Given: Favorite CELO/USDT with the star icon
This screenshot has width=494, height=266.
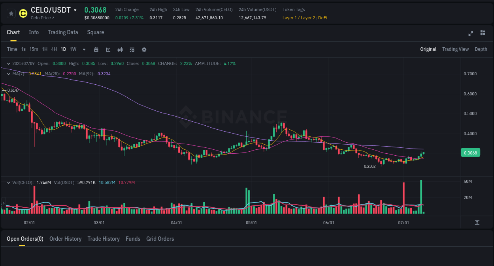Looking at the screenshot, I should [x=11, y=13].
